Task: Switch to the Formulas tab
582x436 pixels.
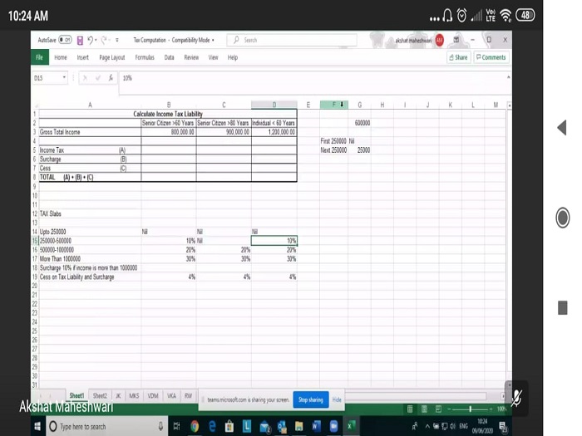Action: click(145, 57)
